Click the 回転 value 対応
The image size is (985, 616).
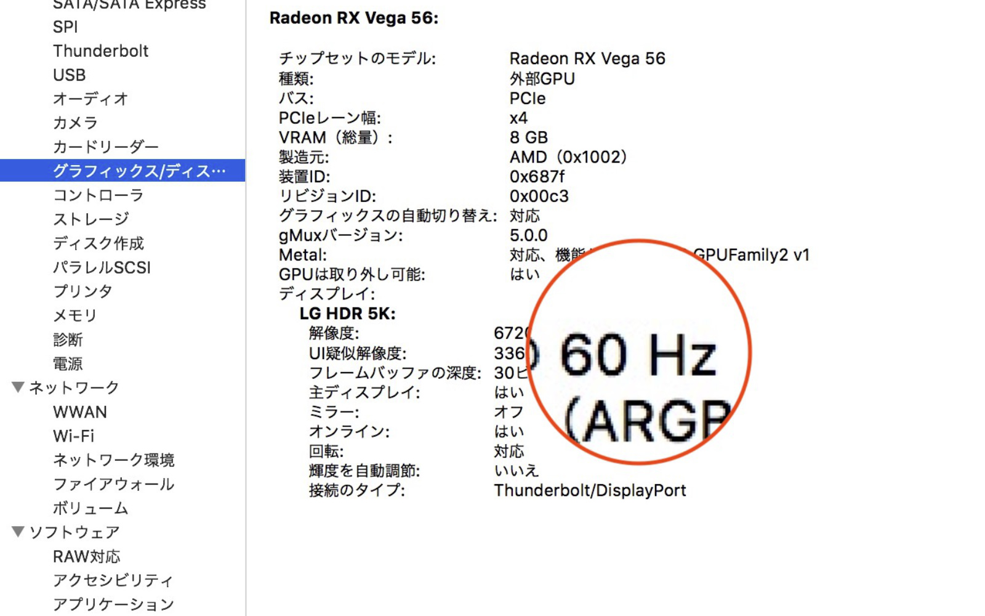(509, 451)
